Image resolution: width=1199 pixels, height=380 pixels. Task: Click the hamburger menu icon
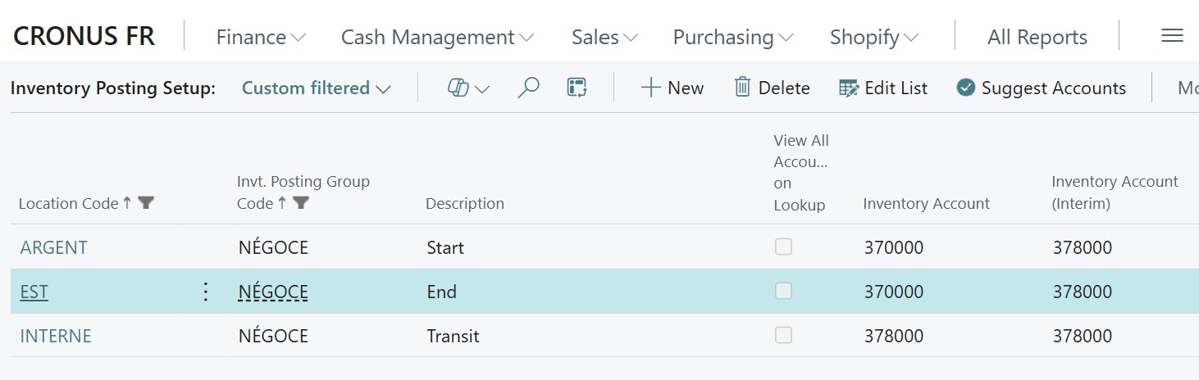[x=1172, y=36]
